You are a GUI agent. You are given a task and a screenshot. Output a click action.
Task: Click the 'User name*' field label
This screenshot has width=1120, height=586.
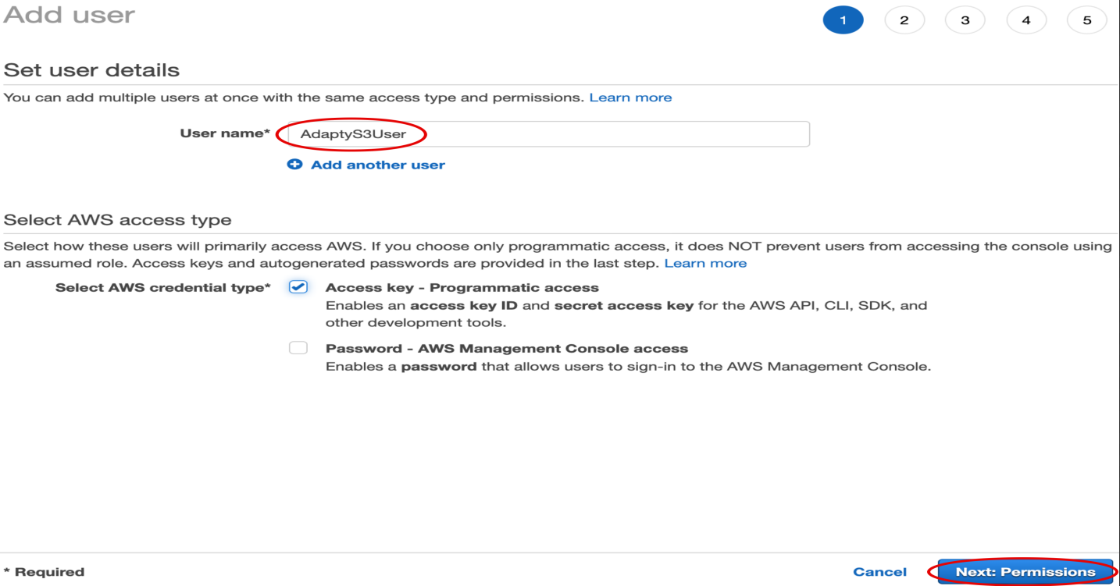224,133
